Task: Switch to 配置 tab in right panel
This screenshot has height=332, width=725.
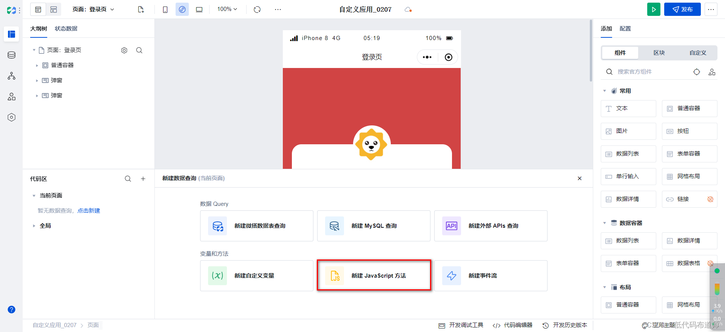Action: (x=625, y=29)
